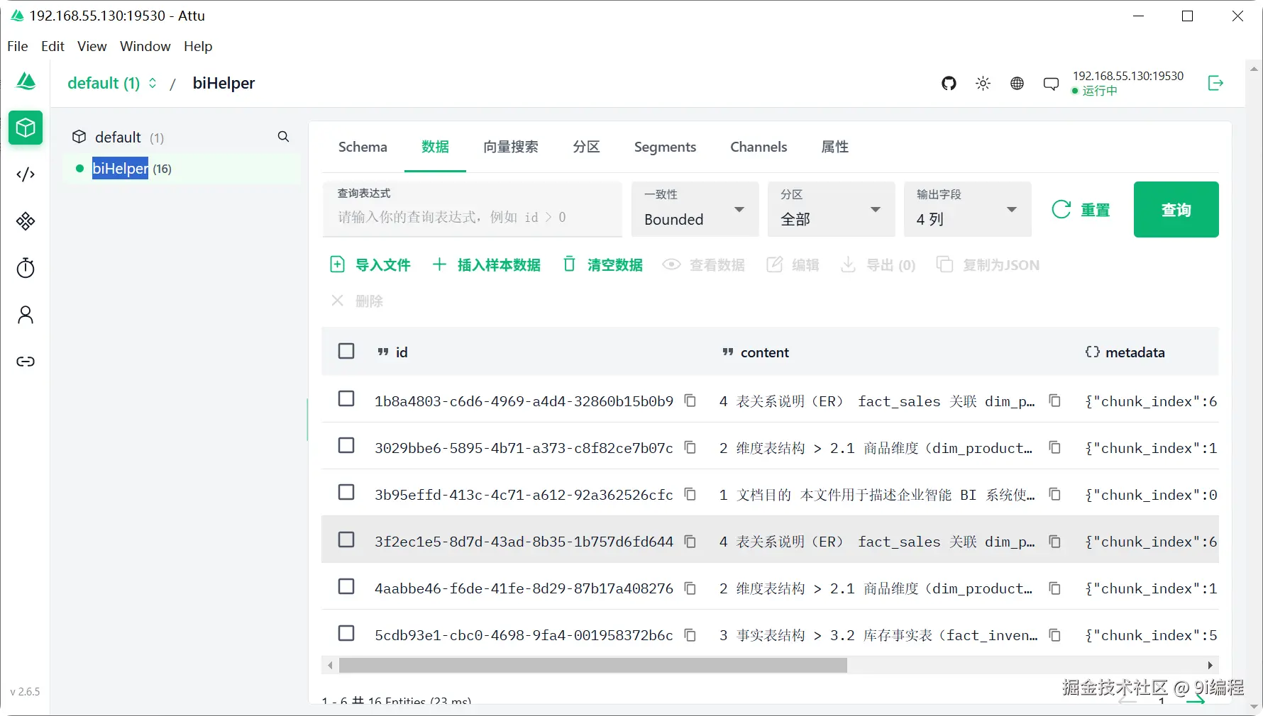Expand the default (1) database switcher

click(112, 83)
